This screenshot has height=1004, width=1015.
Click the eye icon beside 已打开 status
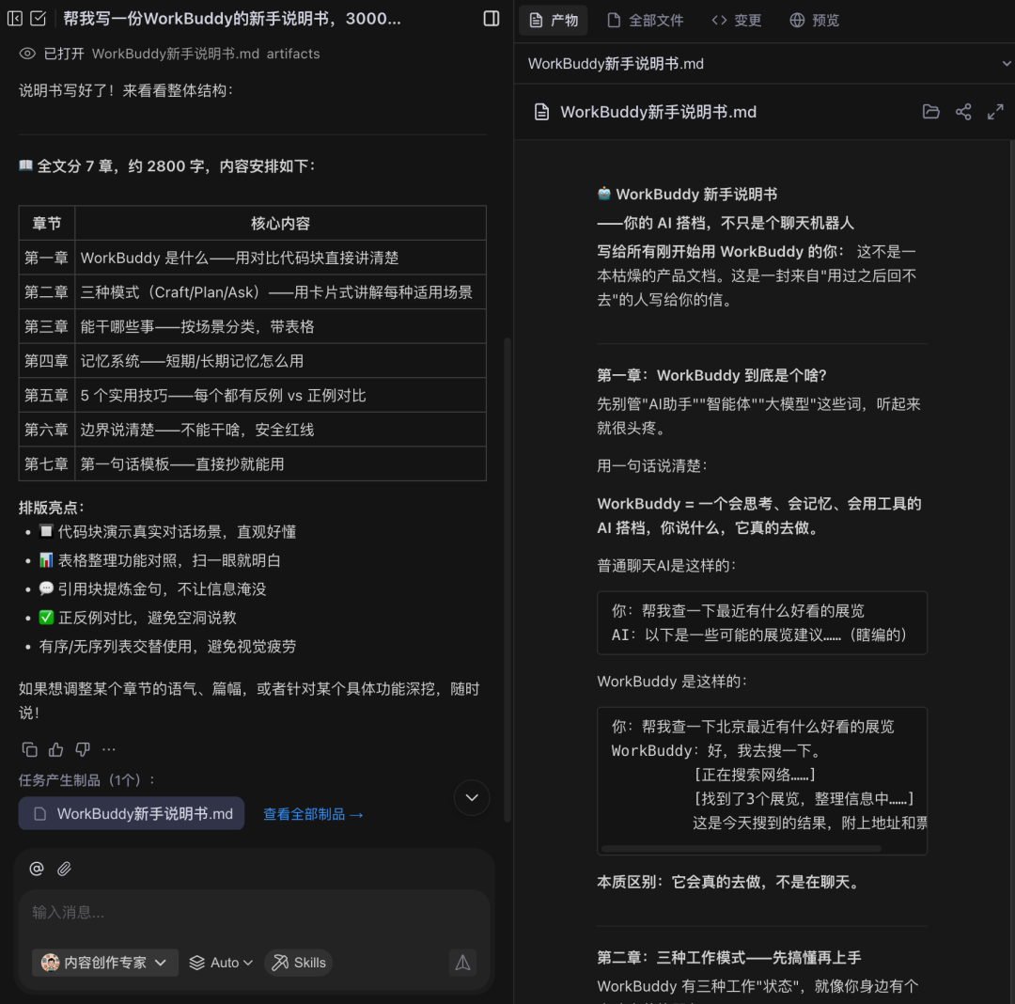[x=28, y=54]
